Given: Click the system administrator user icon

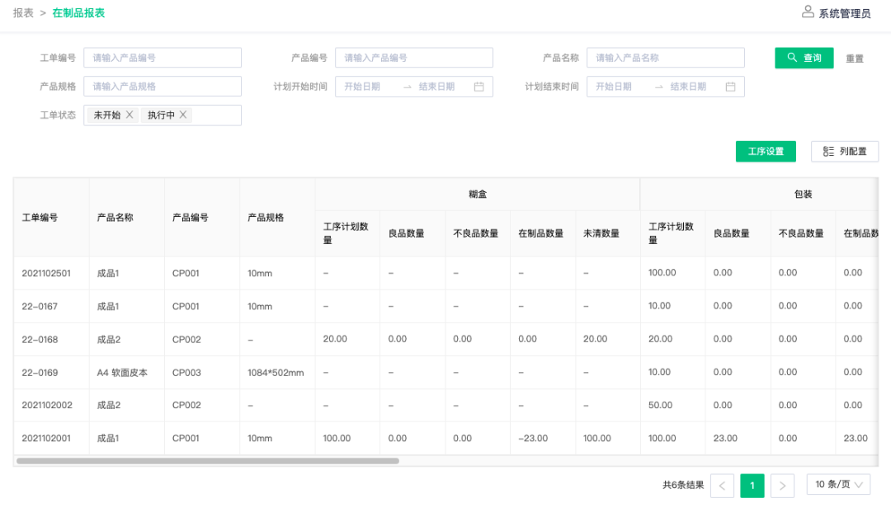Looking at the screenshot, I should click(808, 12).
